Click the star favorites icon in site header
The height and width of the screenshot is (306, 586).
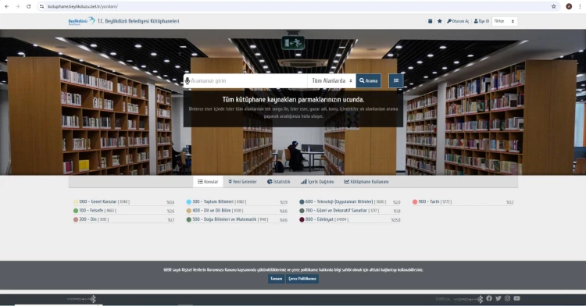(439, 21)
